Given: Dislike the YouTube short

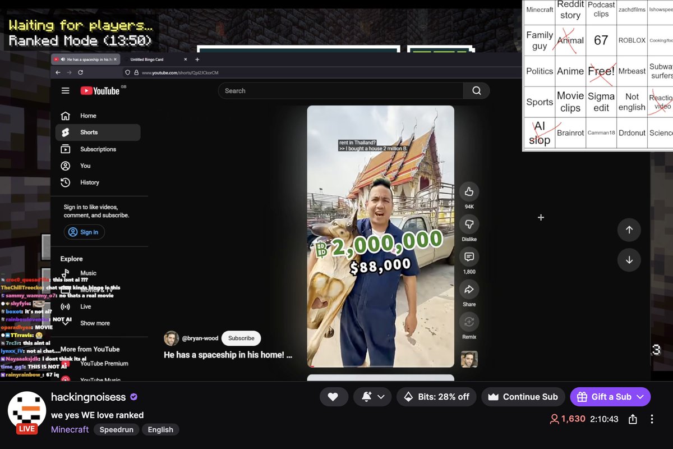Looking at the screenshot, I should tap(469, 224).
